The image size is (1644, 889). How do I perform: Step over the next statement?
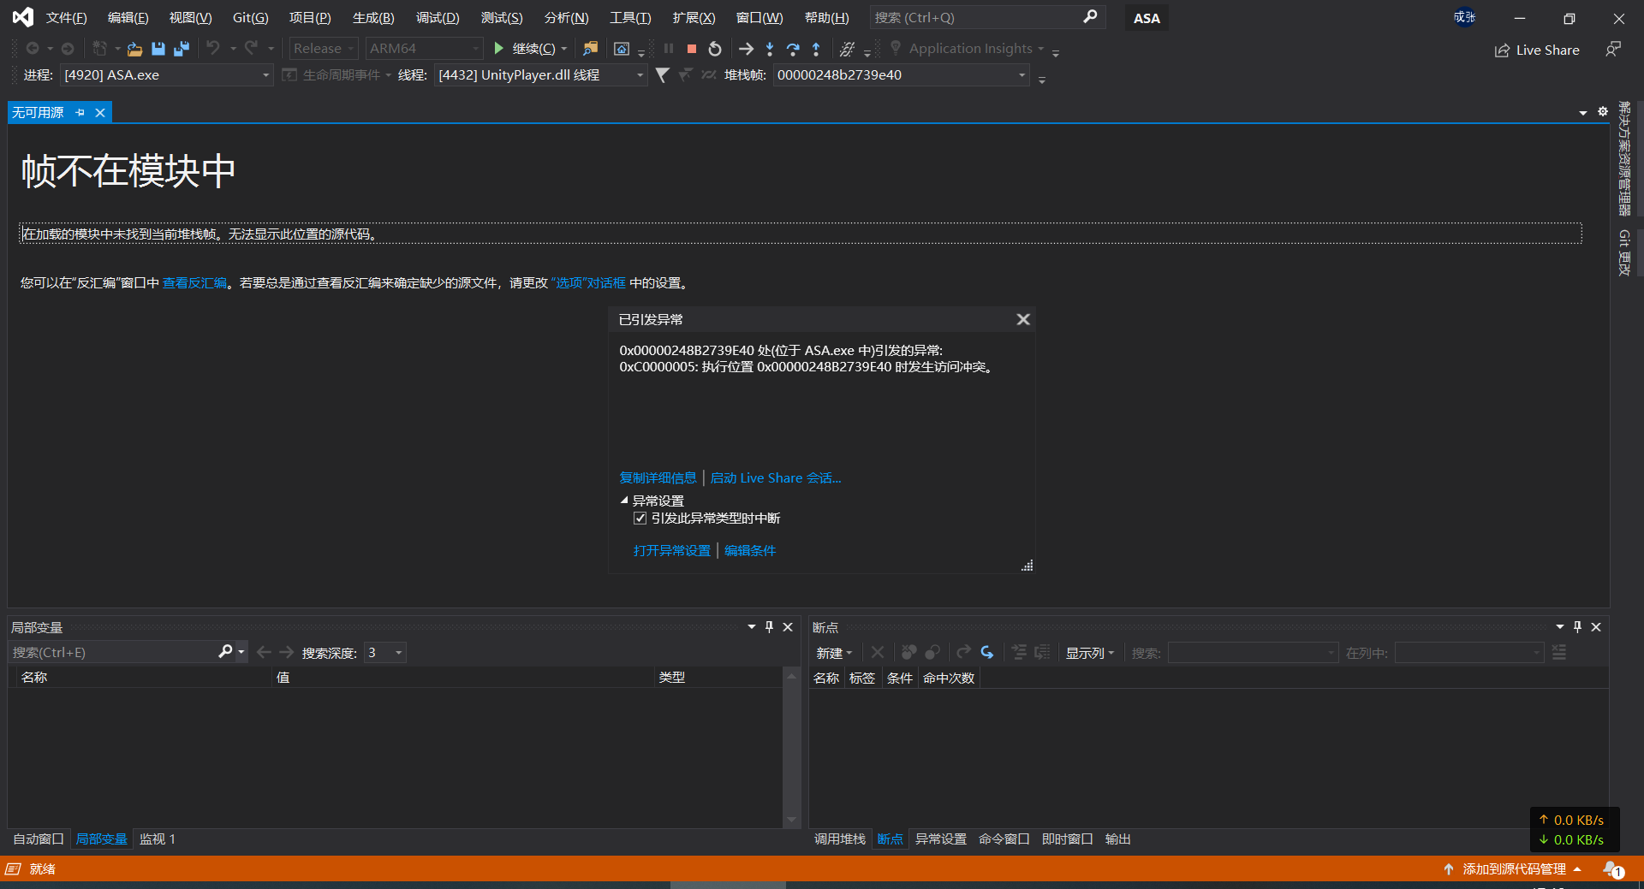pyautogui.click(x=793, y=49)
